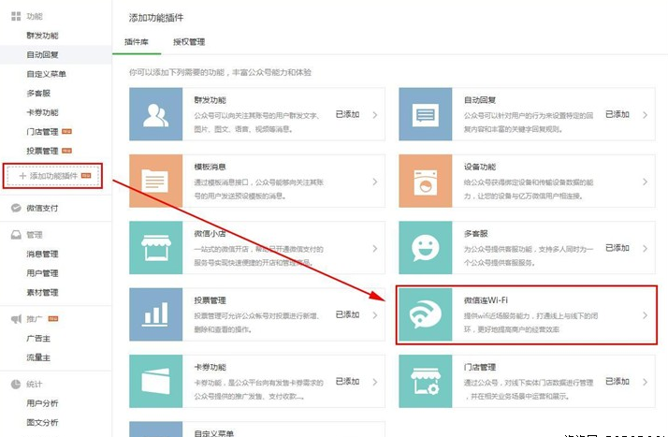The image size is (668, 437).
Task: Click the 群发功能 people icon tile
Action: point(156,114)
